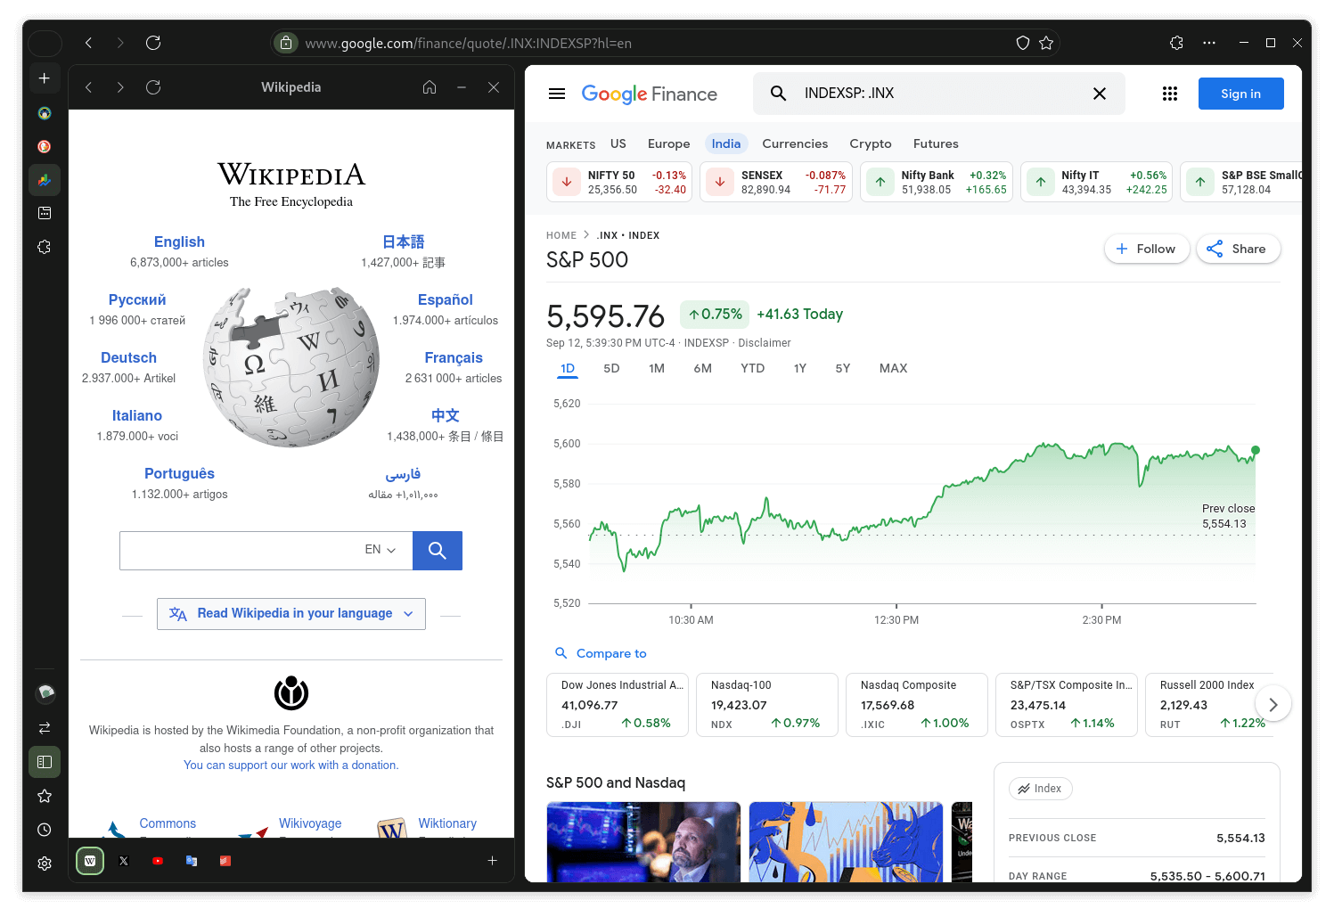The height and width of the screenshot is (917, 1334).
Task: Click Compare to link
Action: click(602, 653)
